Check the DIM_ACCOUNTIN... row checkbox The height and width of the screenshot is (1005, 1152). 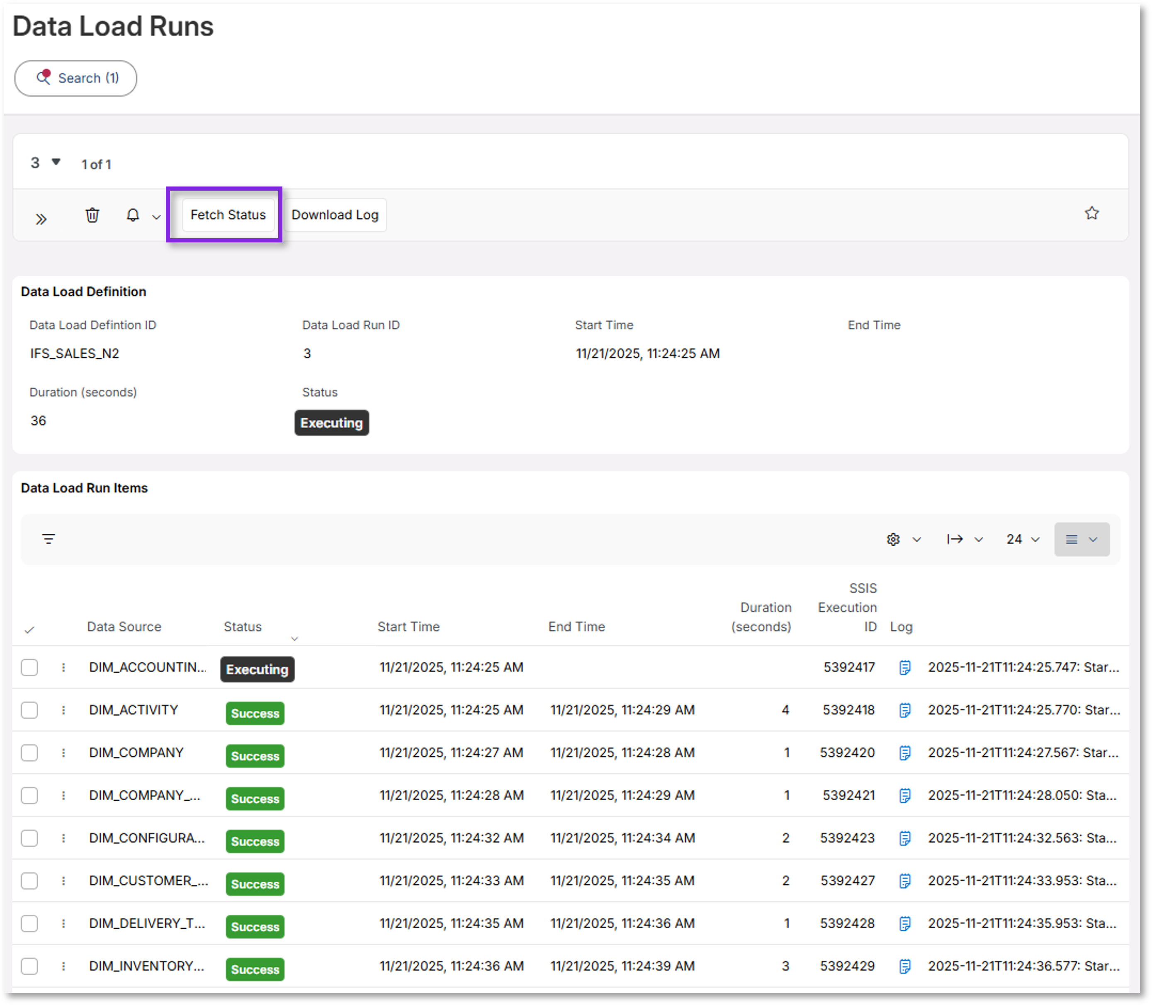[x=29, y=667]
